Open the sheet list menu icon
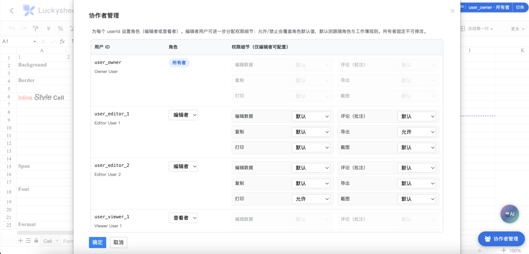529x254 pixels. point(28,240)
